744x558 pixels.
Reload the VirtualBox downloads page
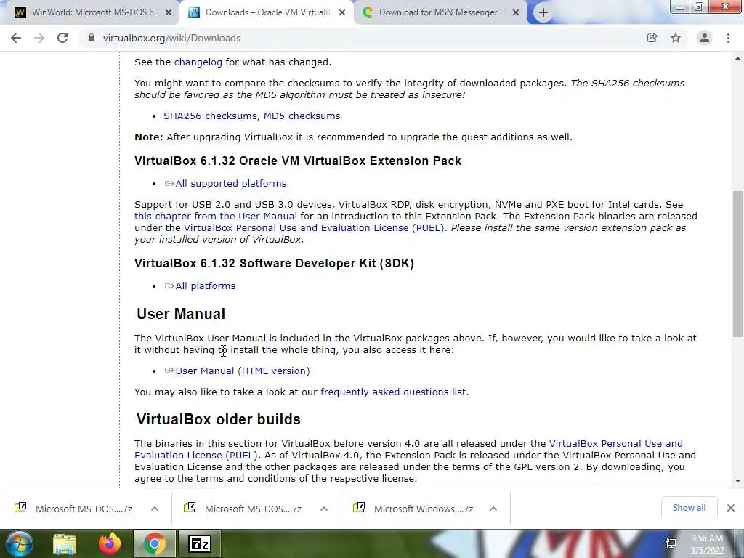click(62, 38)
